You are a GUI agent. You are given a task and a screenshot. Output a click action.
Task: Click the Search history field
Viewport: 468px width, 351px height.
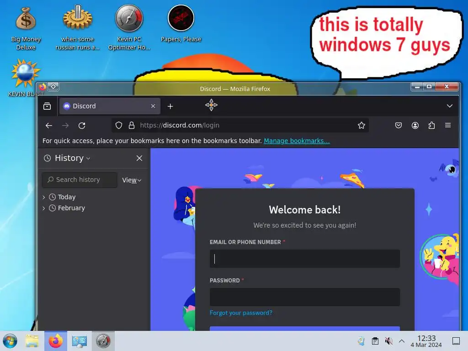80,180
